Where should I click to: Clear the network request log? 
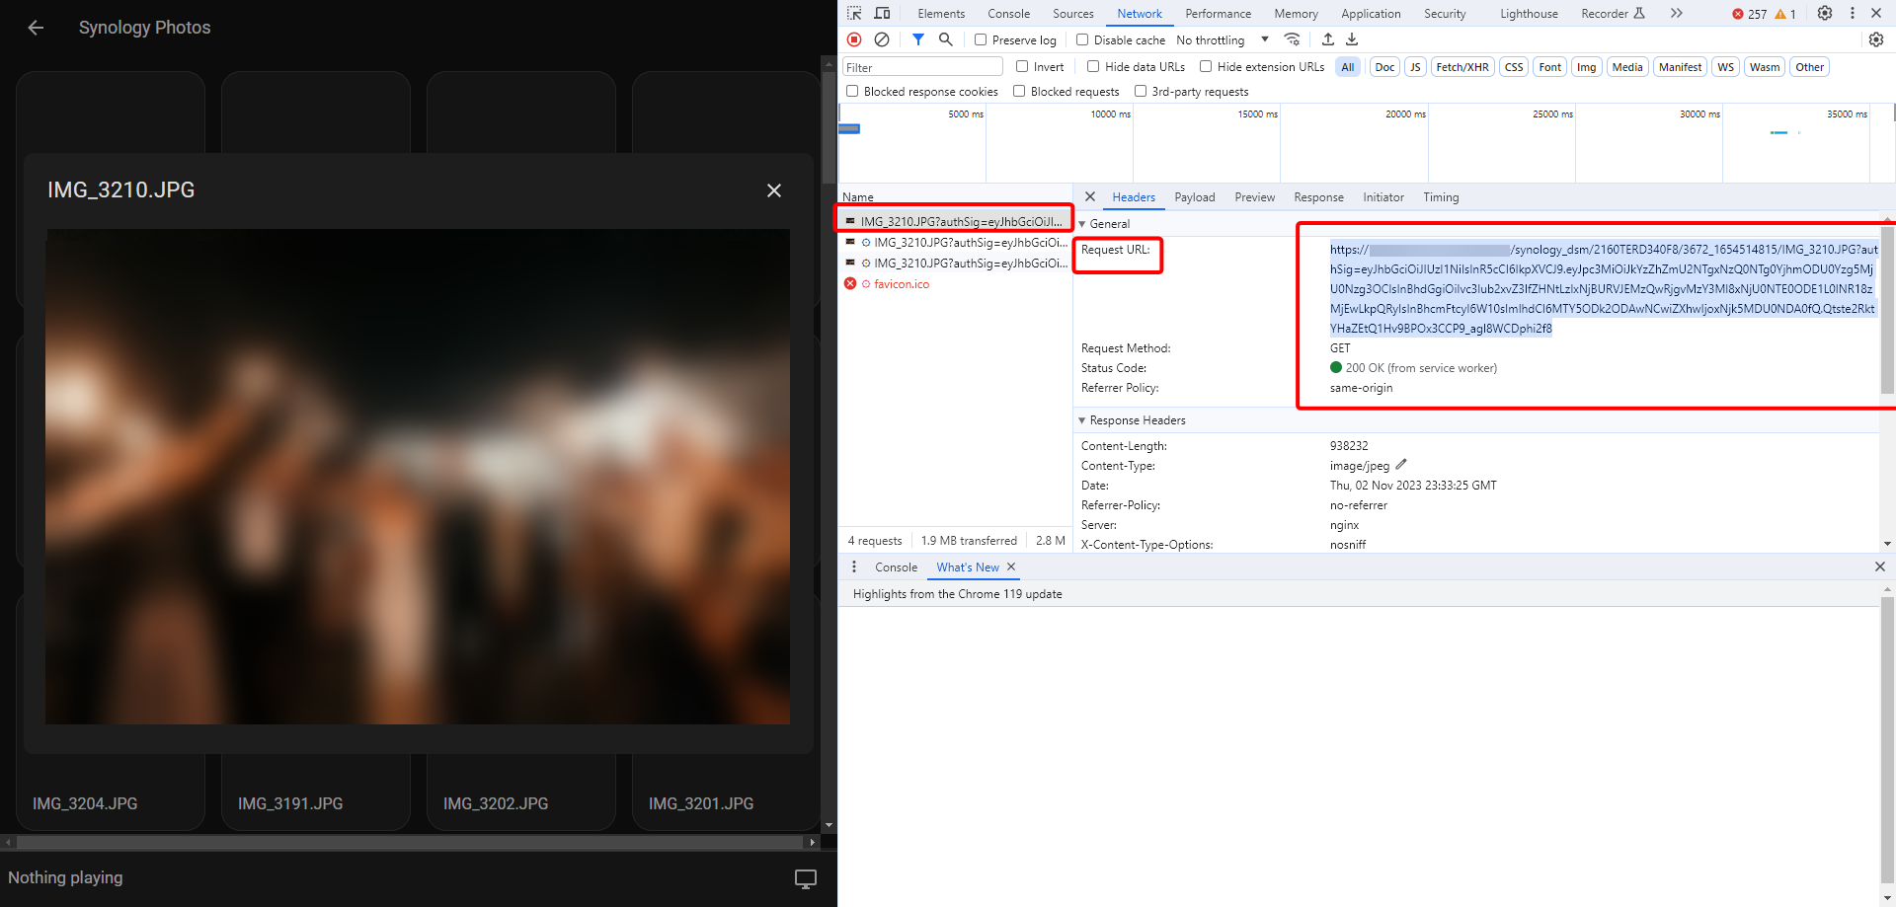point(882,39)
